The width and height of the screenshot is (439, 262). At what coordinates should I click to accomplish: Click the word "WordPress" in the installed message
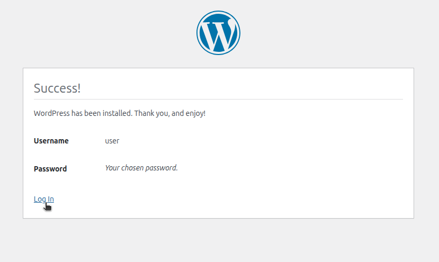[51, 113]
